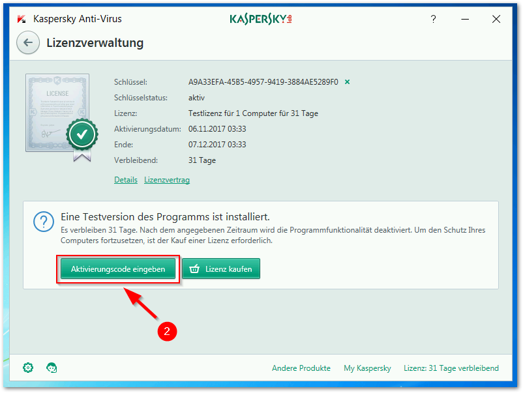Click Eine Testversion des Programms heading

(x=165, y=217)
